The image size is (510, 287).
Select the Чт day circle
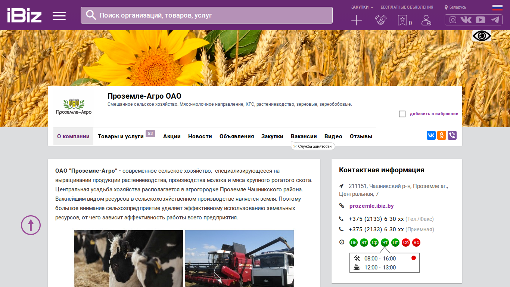385,243
